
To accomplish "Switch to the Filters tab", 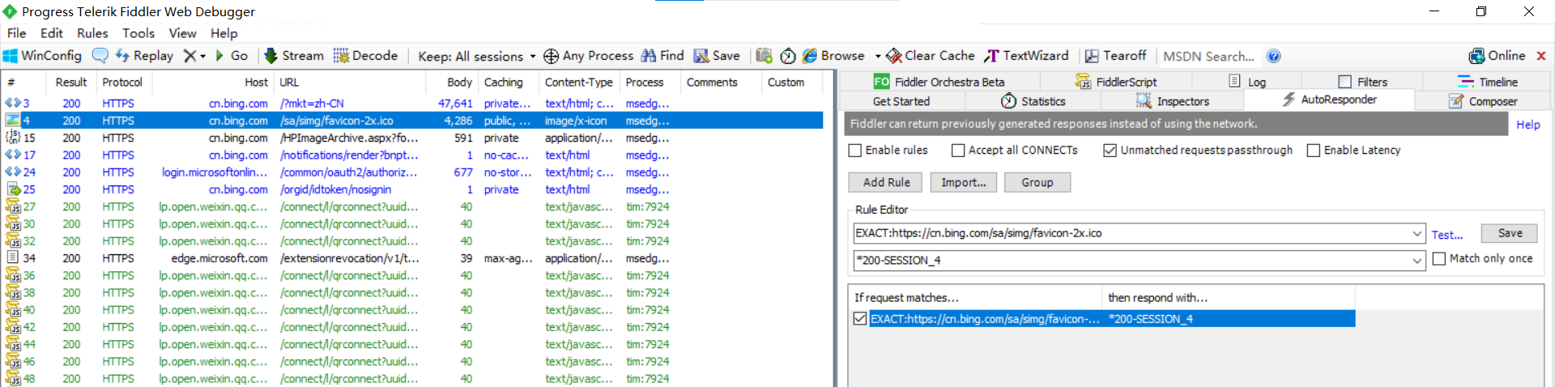I will tap(1362, 82).
